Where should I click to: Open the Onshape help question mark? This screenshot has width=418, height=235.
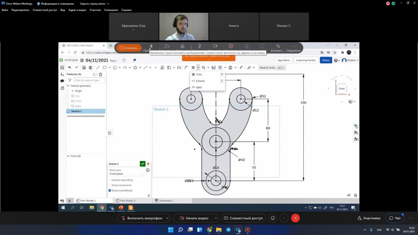336,60
